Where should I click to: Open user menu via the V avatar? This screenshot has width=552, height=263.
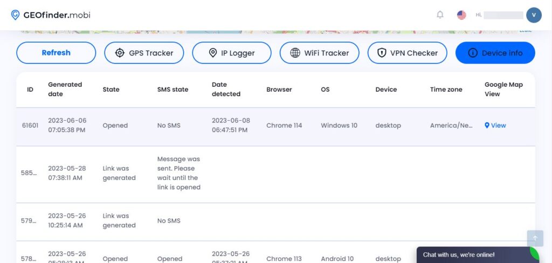coord(534,15)
